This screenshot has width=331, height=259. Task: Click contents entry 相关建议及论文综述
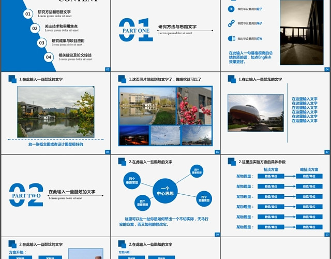75,55
